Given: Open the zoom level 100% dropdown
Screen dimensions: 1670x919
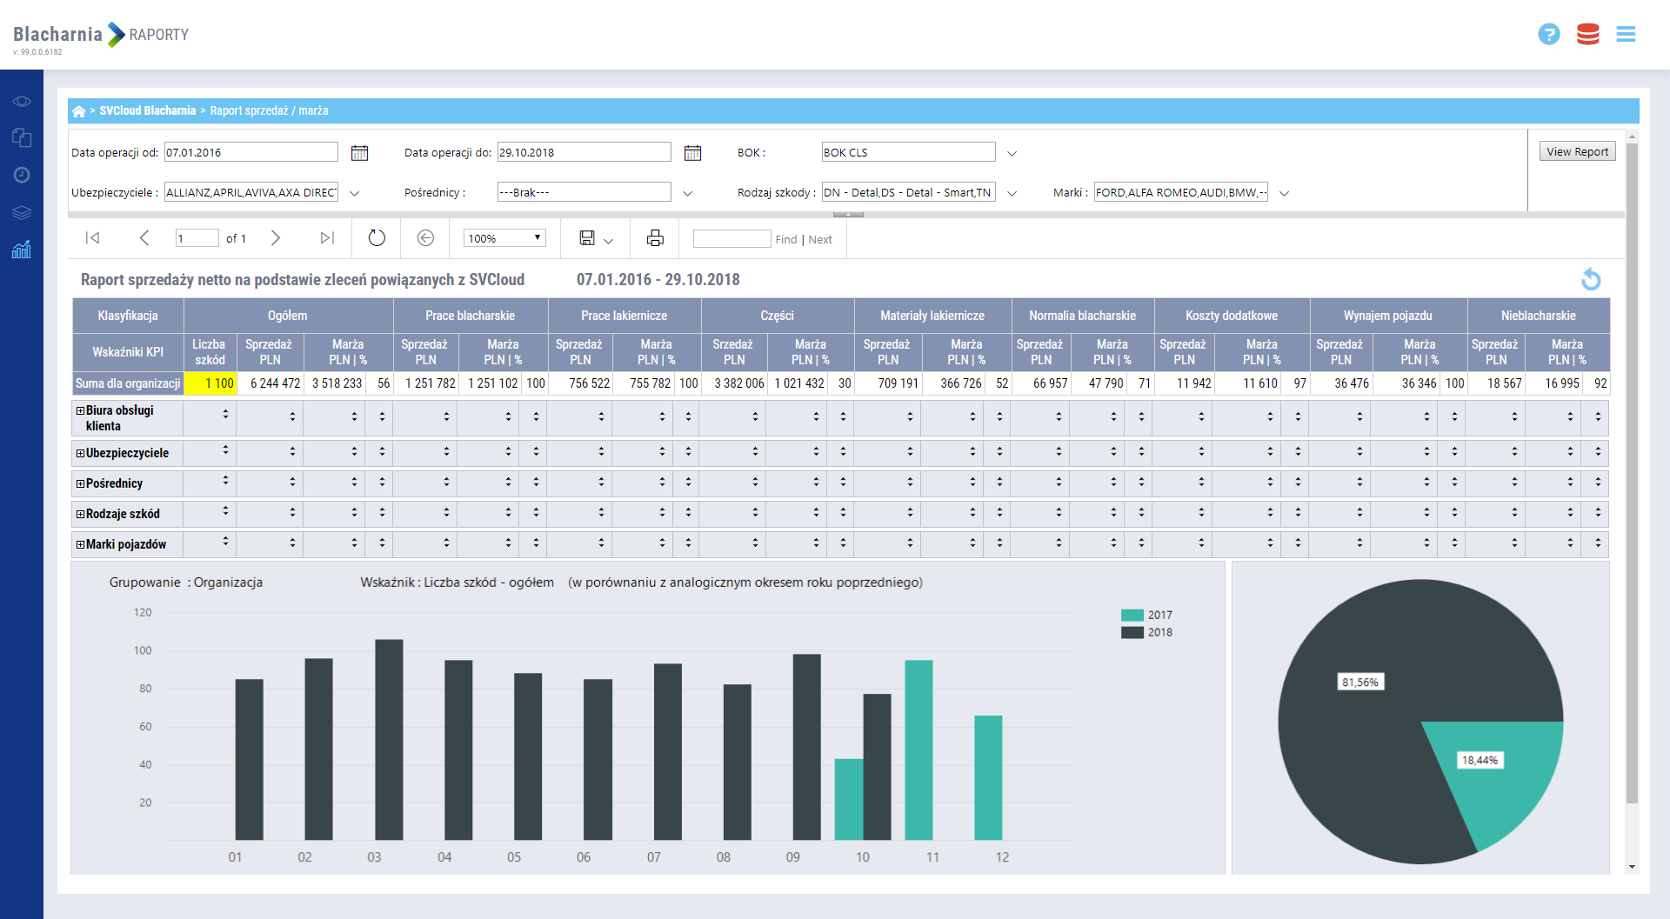Looking at the screenshot, I should [x=504, y=238].
